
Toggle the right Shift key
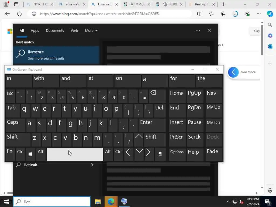click(x=155, y=140)
